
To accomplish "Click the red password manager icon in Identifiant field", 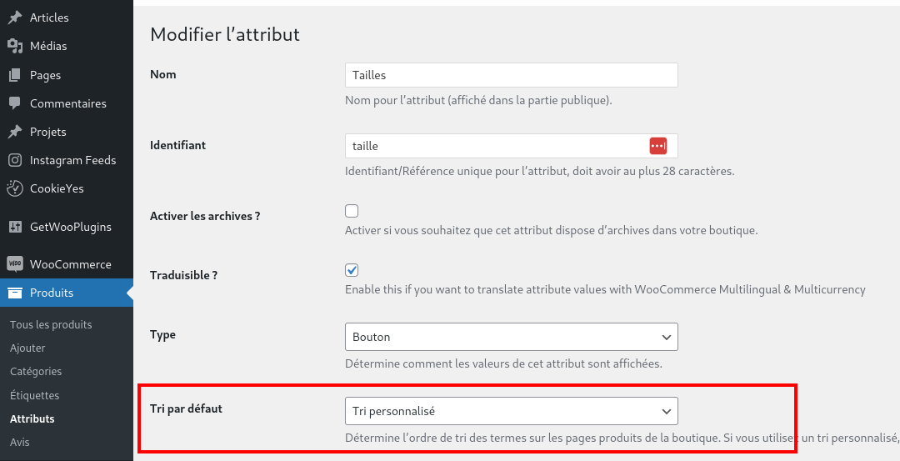I will click(657, 146).
